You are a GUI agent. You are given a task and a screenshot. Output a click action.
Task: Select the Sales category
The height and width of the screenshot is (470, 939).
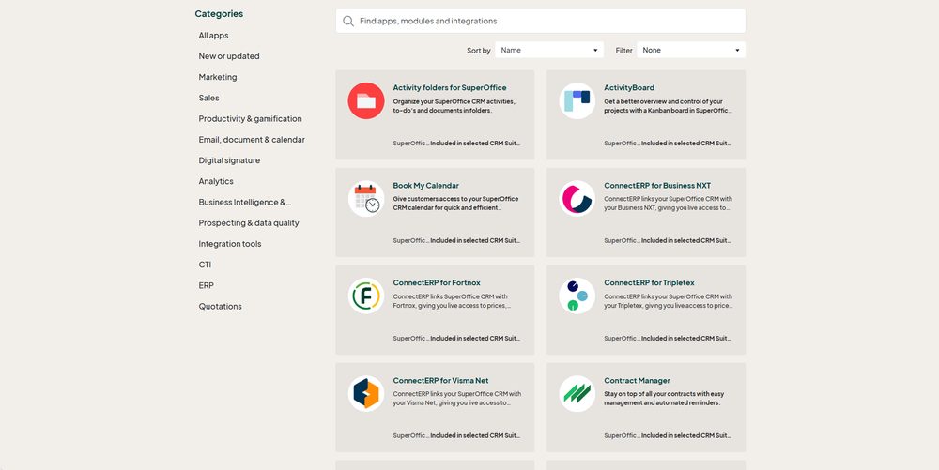(209, 99)
